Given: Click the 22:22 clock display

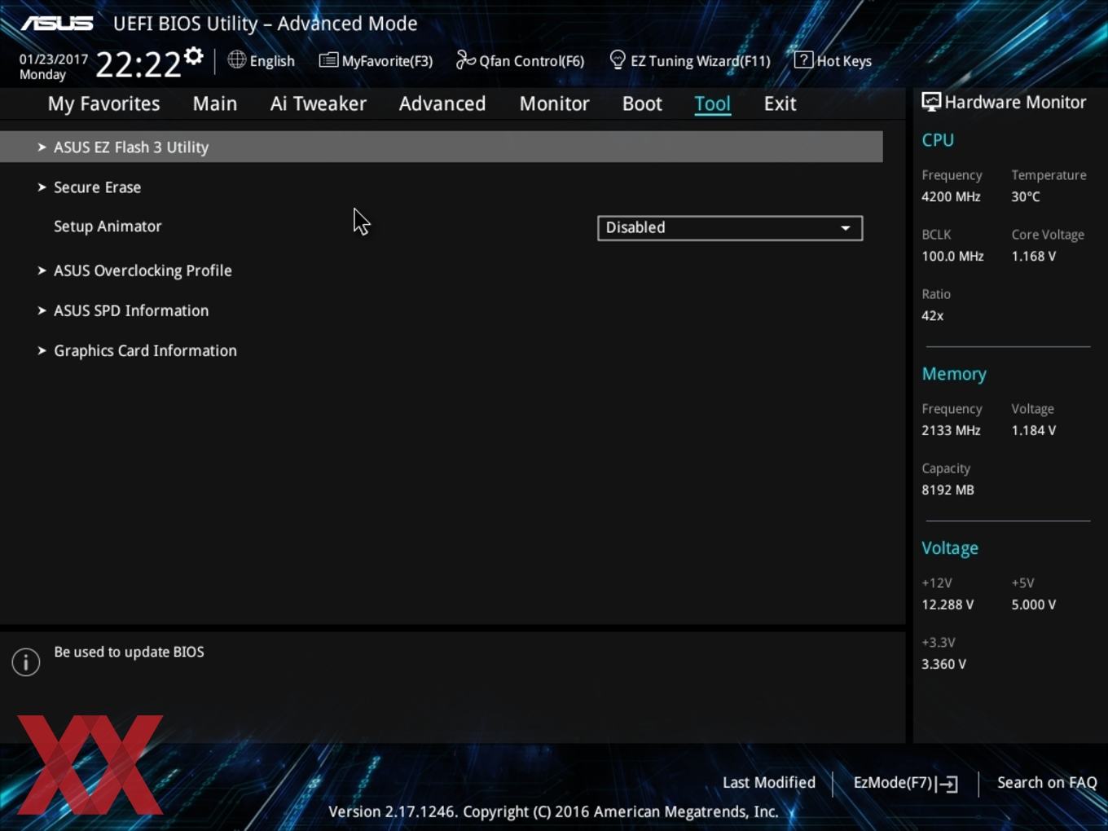Looking at the screenshot, I should tap(138, 64).
